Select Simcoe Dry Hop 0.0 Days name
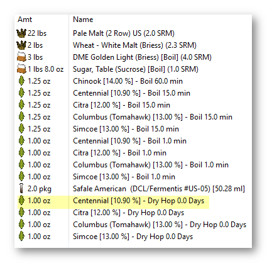Image resolution: width=267 pixels, height=263 pixels. pos(133,237)
